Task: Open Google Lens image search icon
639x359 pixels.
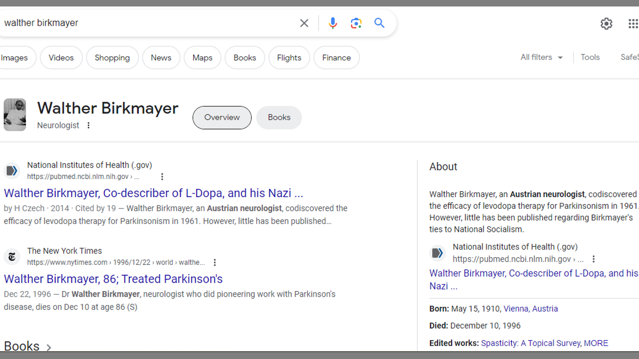Action: pos(356,23)
